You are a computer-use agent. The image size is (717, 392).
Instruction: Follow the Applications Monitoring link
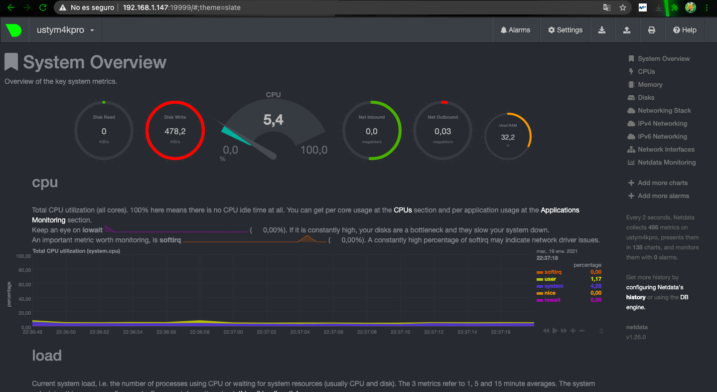click(560, 210)
